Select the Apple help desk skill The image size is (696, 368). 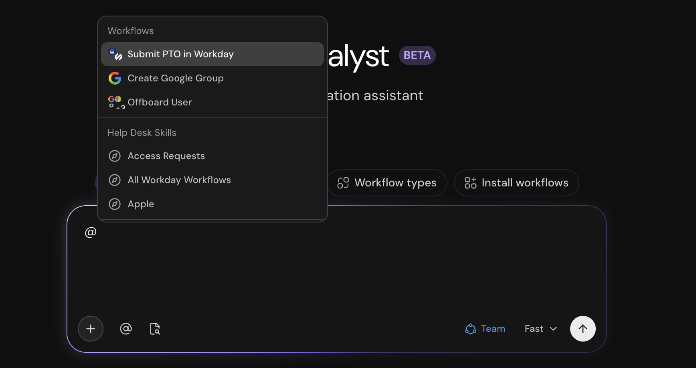(x=212, y=204)
